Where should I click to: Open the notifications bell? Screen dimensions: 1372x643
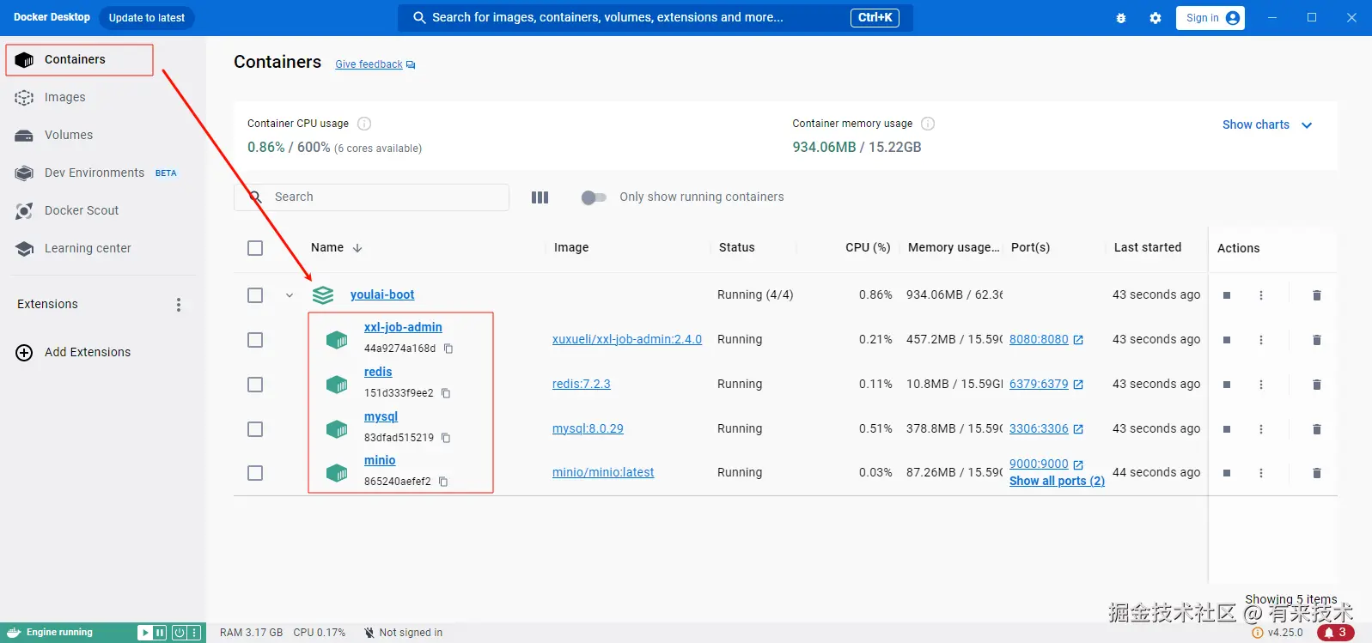[x=1336, y=633]
